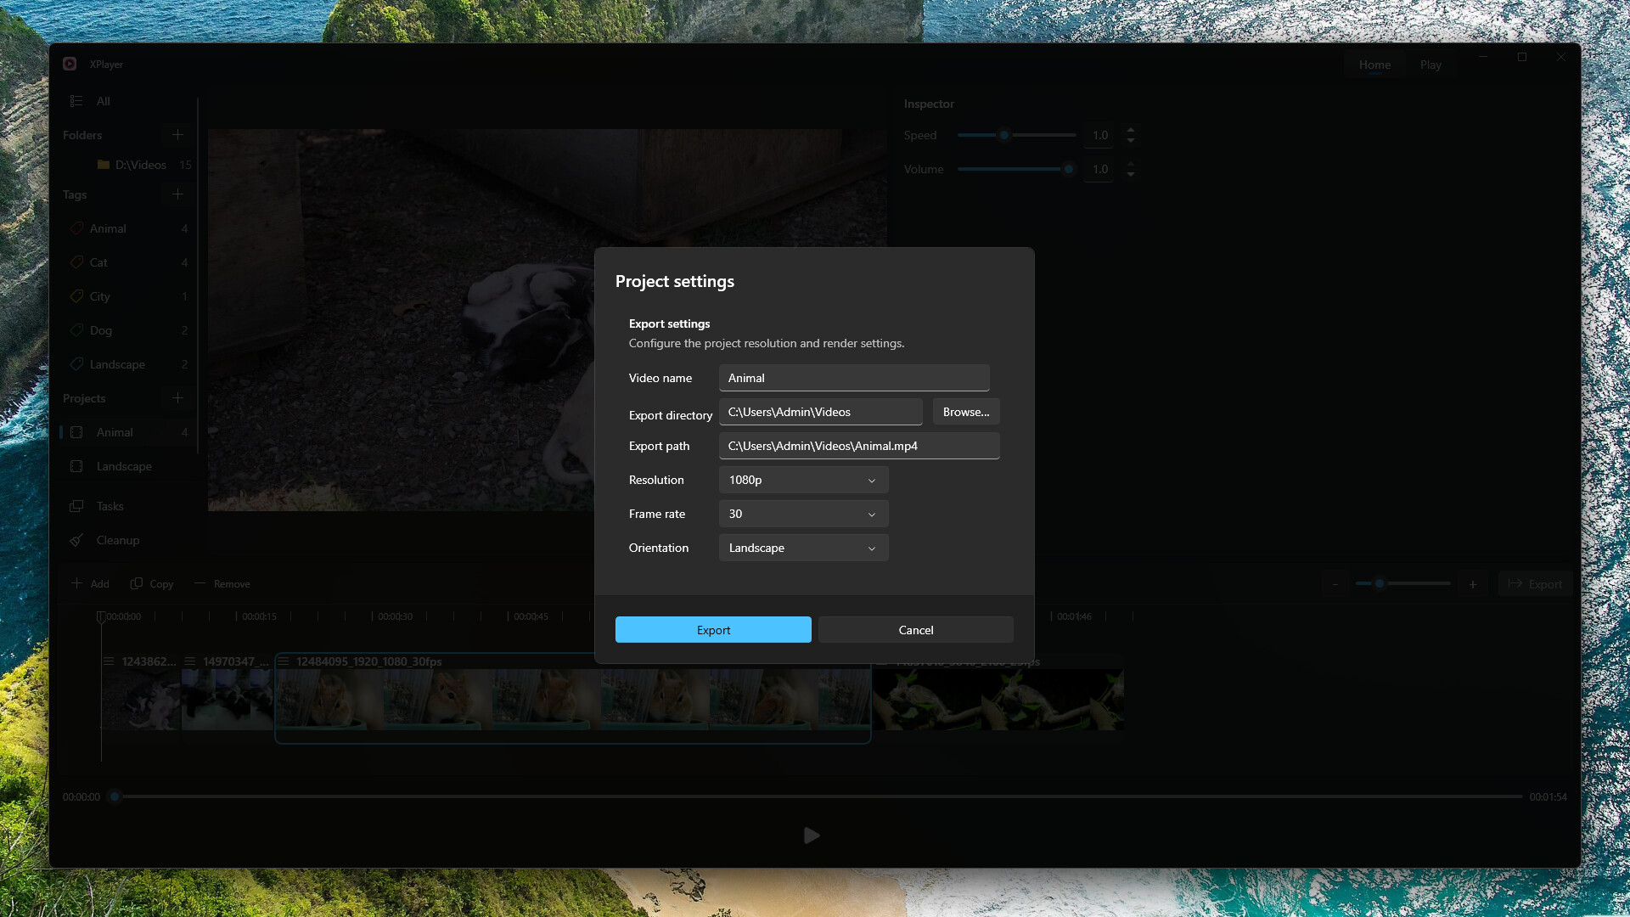Image resolution: width=1630 pixels, height=917 pixels.
Task: Switch to the Home tab
Action: coord(1374,65)
